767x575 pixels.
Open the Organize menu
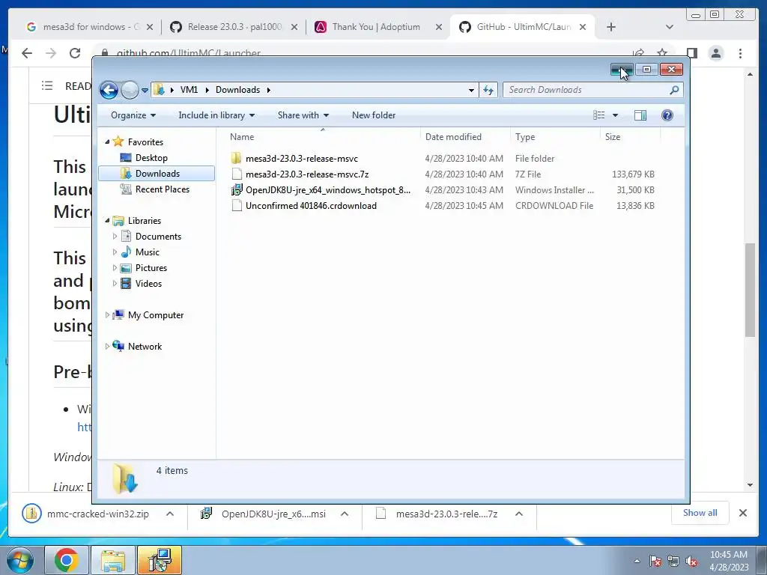(133, 115)
